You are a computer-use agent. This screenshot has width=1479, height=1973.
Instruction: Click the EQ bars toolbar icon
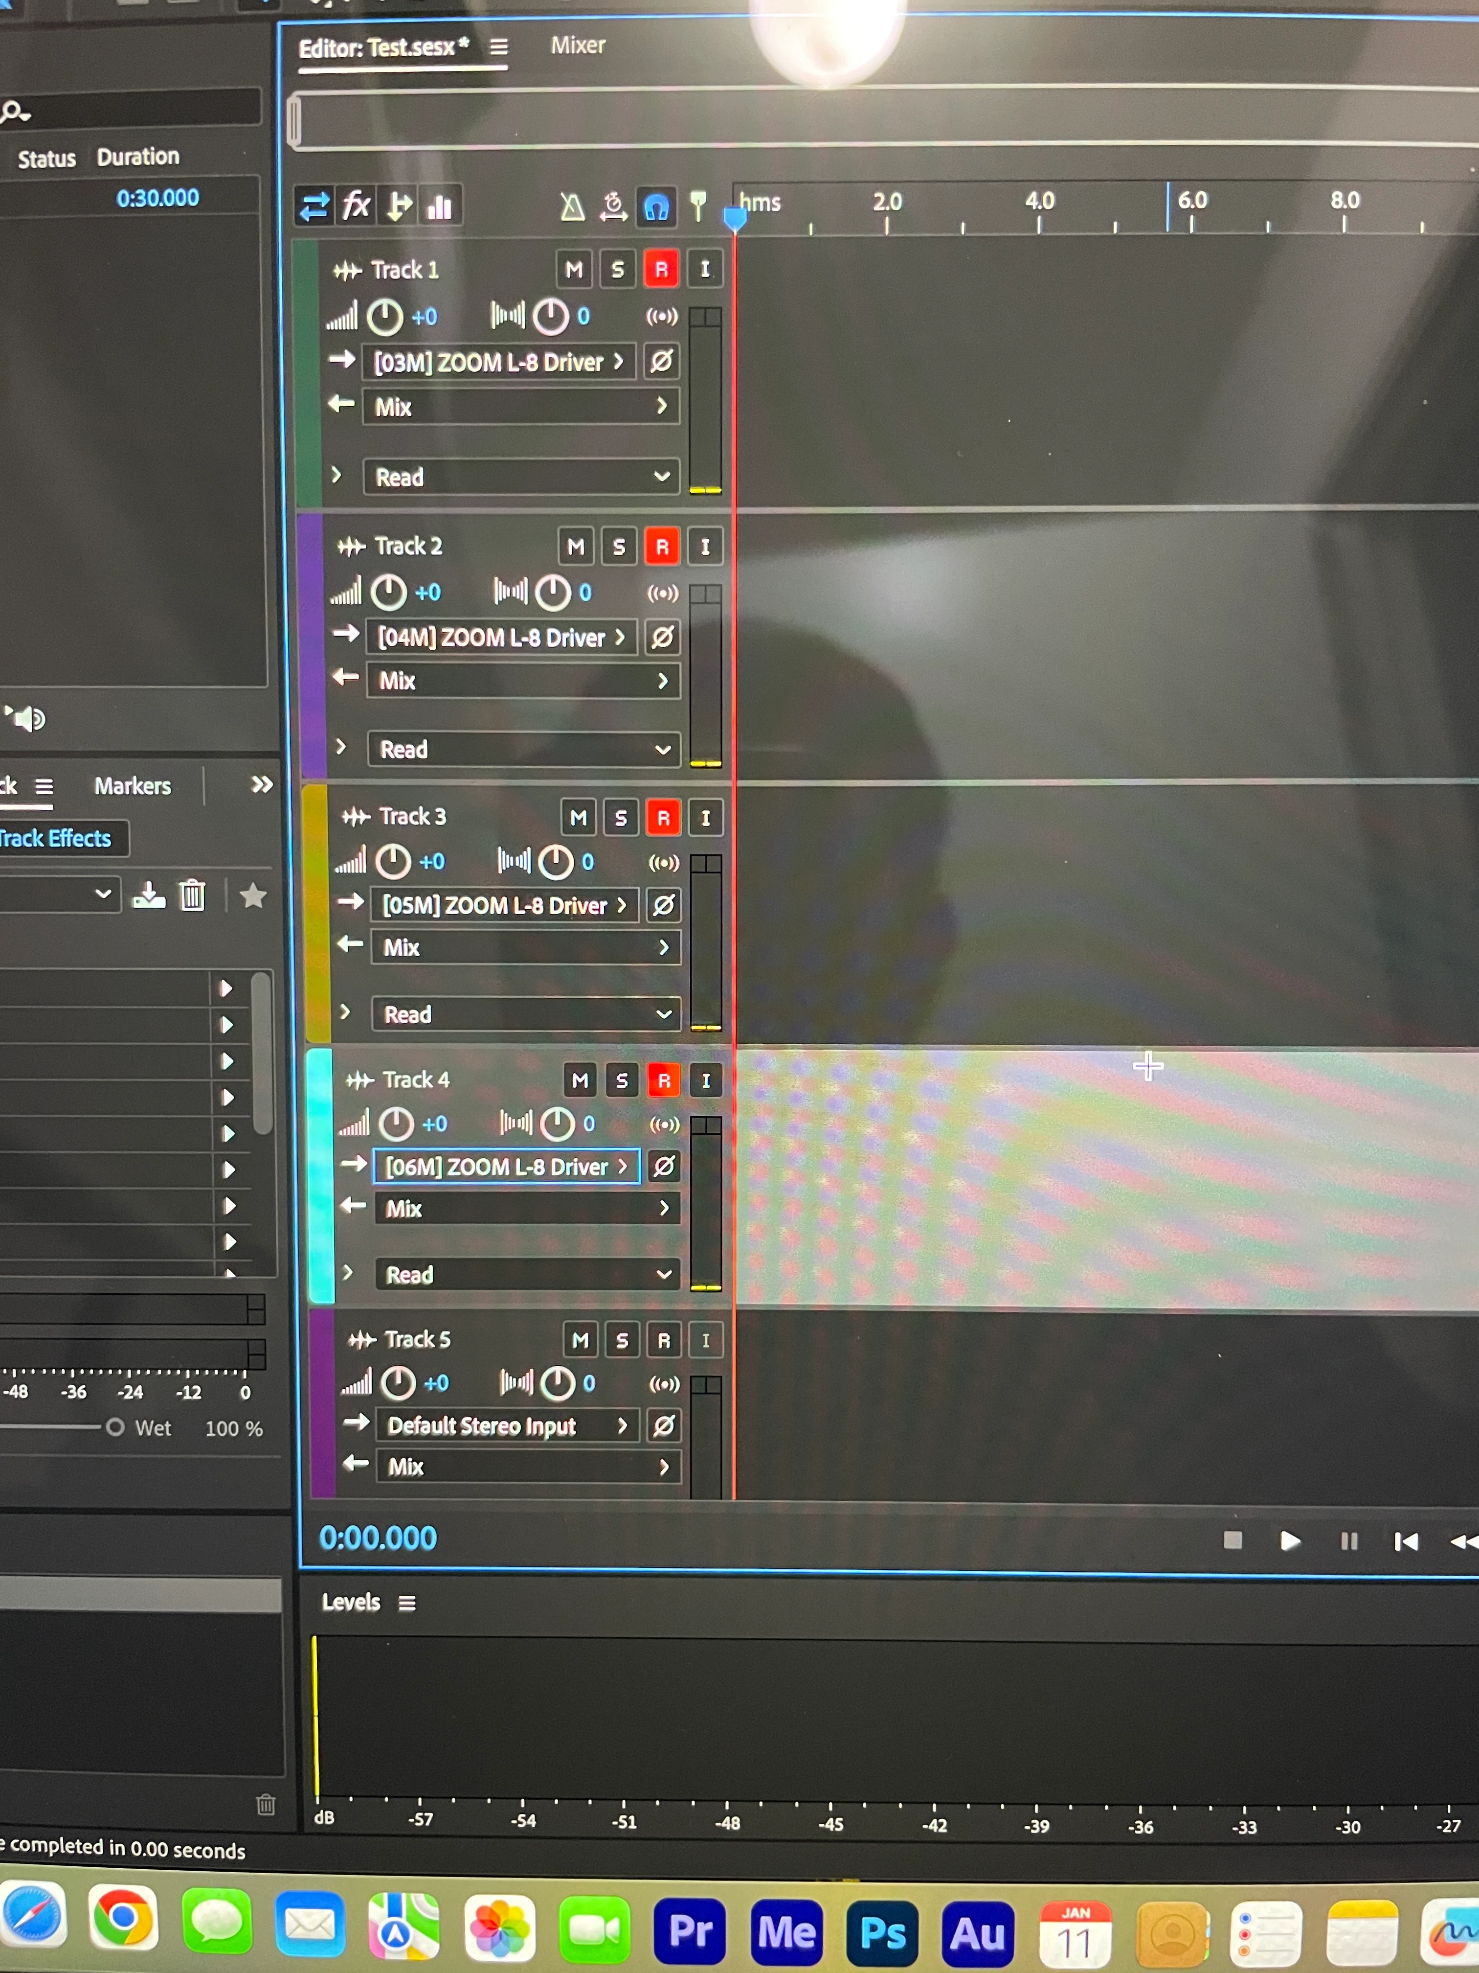[x=440, y=207]
